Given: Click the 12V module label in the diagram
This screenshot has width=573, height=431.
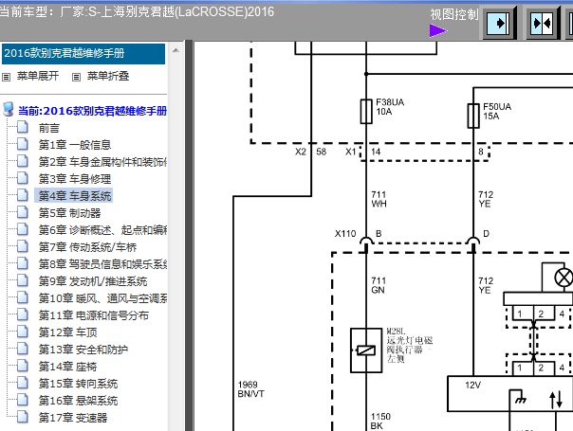Looking at the screenshot, I should 472,386.
